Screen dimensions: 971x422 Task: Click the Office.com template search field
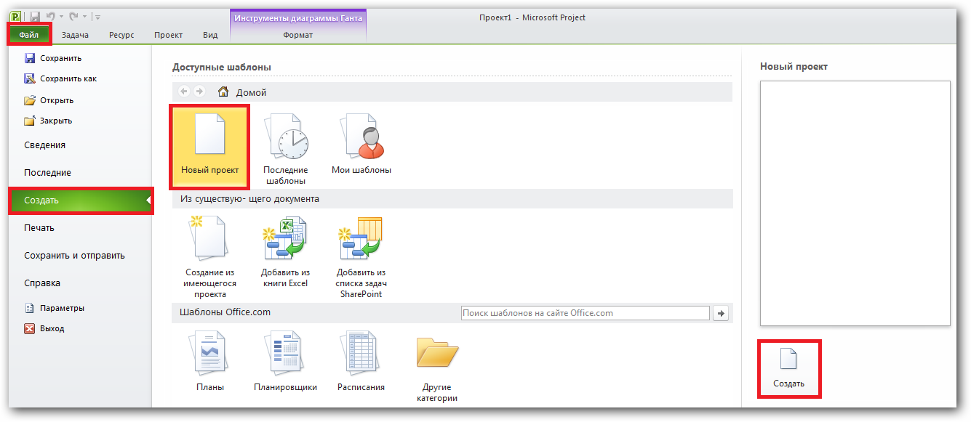coord(586,313)
